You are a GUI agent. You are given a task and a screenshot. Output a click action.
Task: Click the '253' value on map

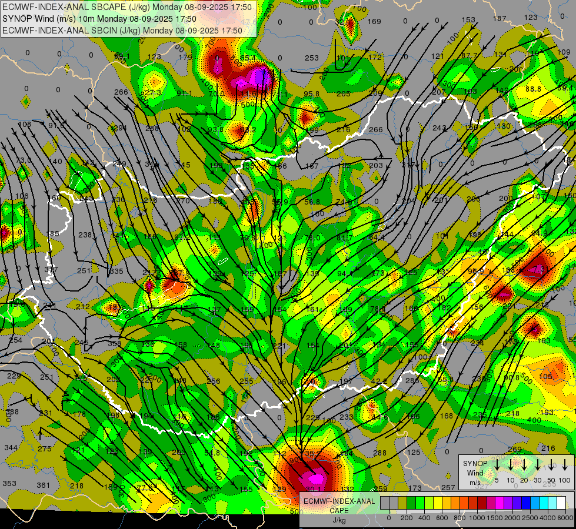(x=311, y=58)
